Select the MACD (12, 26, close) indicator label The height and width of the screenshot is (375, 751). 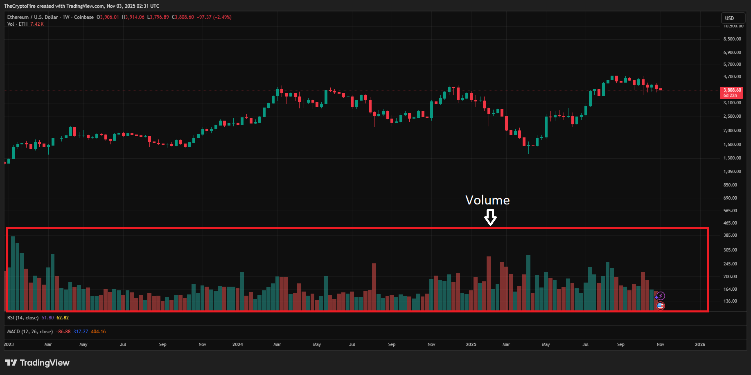tap(30, 332)
